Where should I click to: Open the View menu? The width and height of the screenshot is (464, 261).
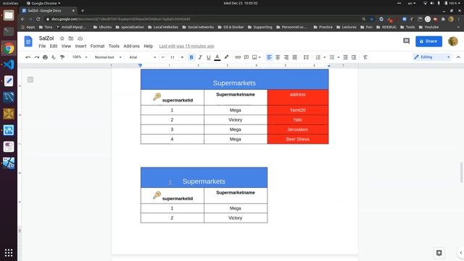[66, 46]
